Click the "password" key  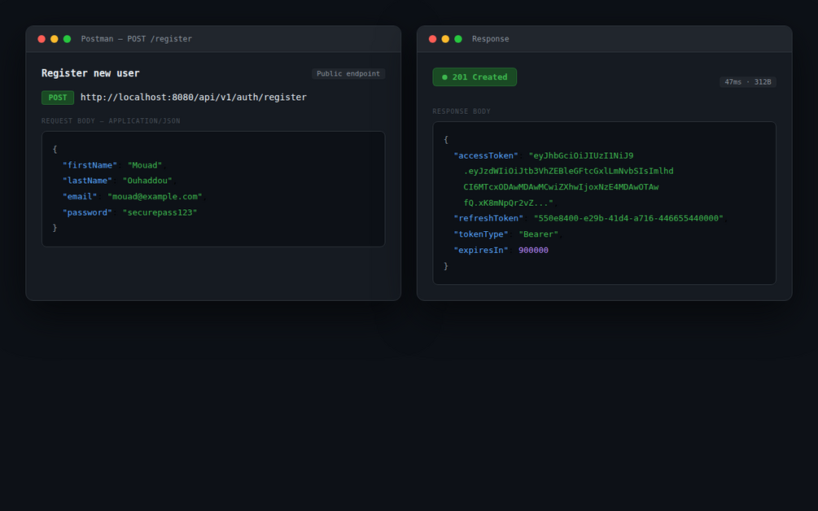point(87,212)
